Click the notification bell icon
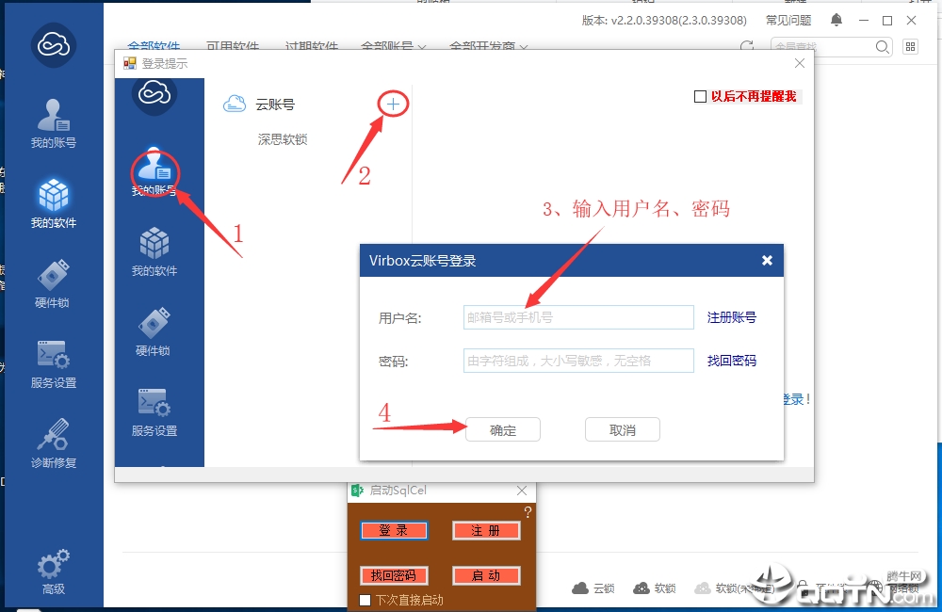 (x=836, y=20)
